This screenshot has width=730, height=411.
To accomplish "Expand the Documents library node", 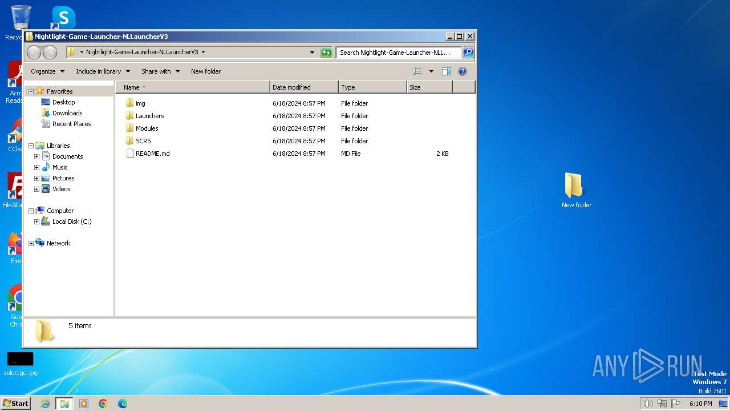I will point(36,156).
